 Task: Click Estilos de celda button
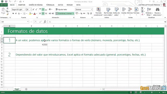[x=116, y=11]
